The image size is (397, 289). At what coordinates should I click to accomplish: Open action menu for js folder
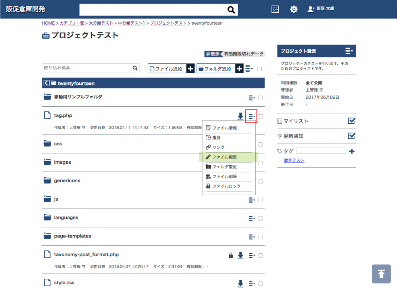coord(252,200)
